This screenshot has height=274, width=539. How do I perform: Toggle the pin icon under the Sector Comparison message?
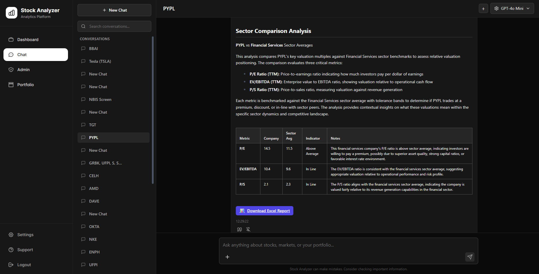click(248, 229)
